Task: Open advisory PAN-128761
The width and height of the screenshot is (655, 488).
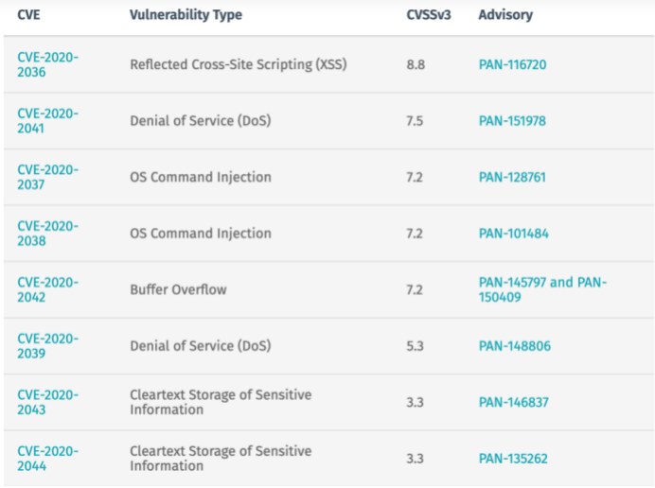Action: pyautogui.click(x=512, y=177)
